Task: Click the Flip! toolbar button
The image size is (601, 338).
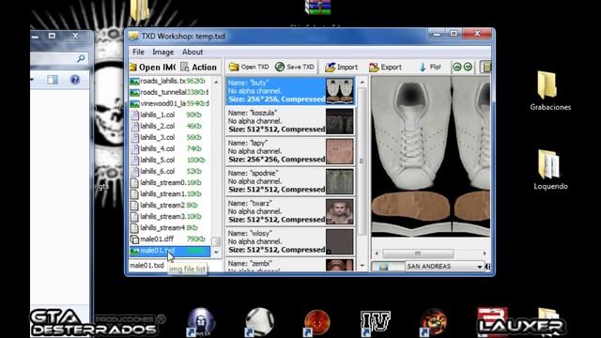Action: pos(430,67)
